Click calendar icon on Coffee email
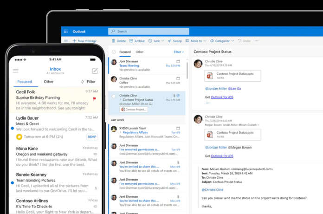 [x=178, y=78]
